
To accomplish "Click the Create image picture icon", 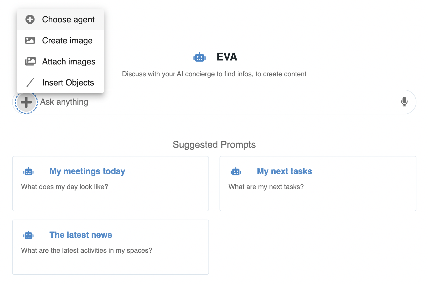I will pos(30,40).
